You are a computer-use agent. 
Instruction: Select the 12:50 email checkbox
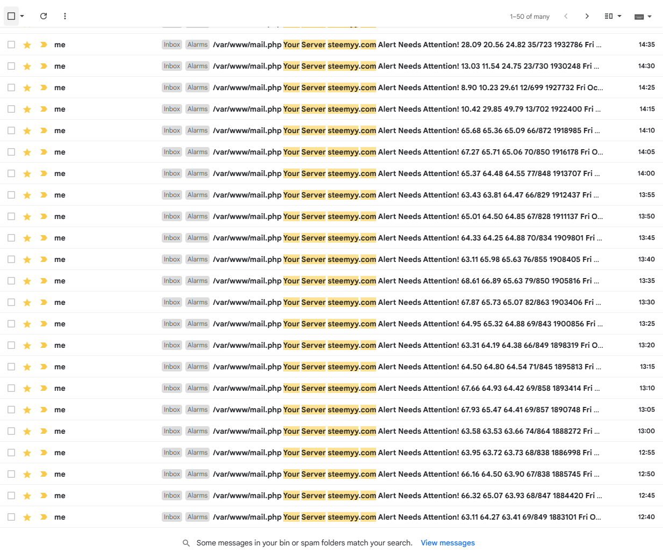pyautogui.click(x=11, y=474)
